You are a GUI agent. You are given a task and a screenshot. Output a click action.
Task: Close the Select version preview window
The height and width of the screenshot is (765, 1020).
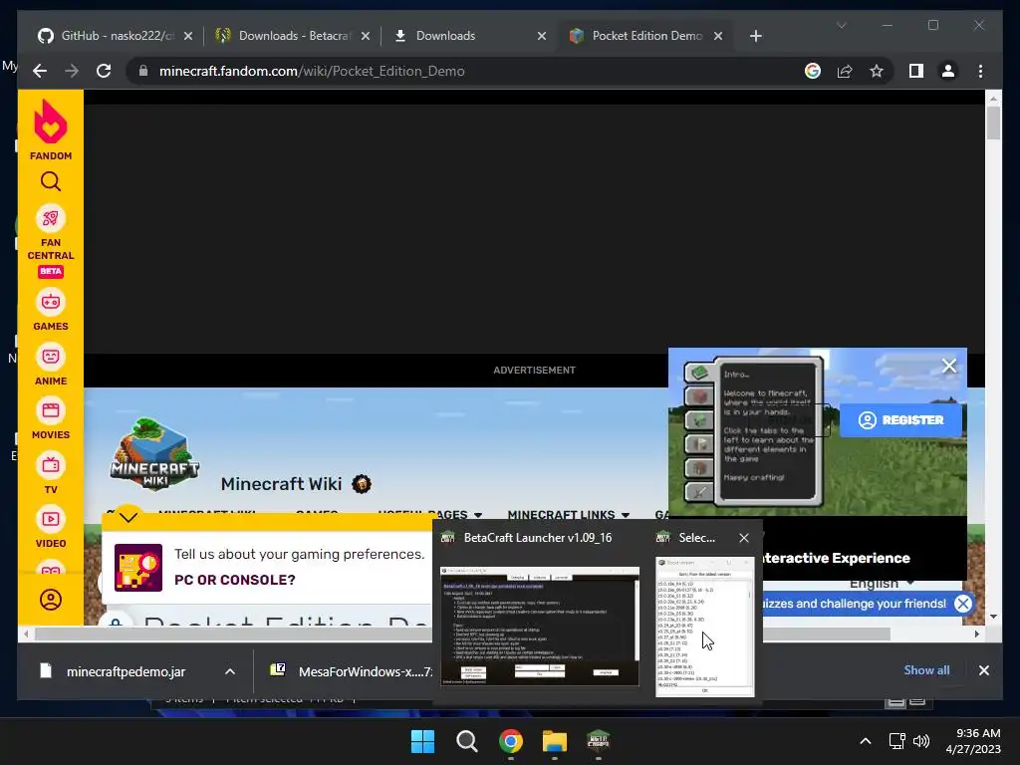[743, 537]
